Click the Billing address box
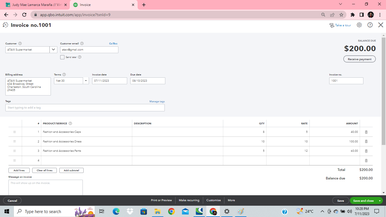This screenshot has width=386, height=217. 28,86
